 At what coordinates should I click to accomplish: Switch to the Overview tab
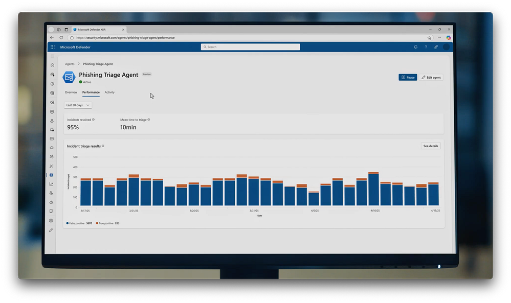coord(71,92)
